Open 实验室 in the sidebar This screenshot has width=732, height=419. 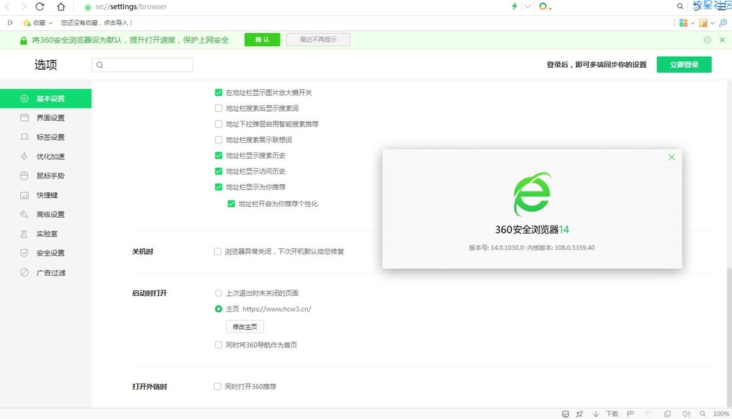(46, 234)
